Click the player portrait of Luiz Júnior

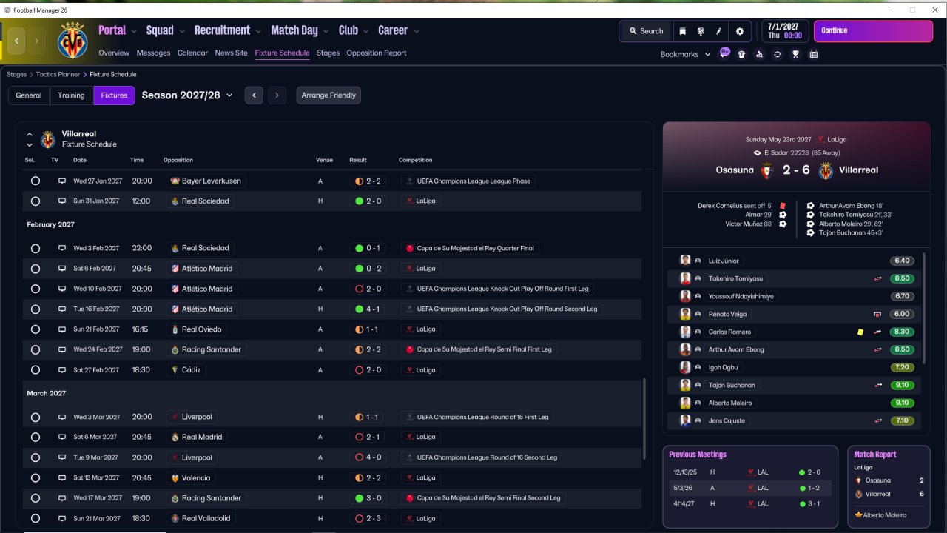tap(685, 261)
